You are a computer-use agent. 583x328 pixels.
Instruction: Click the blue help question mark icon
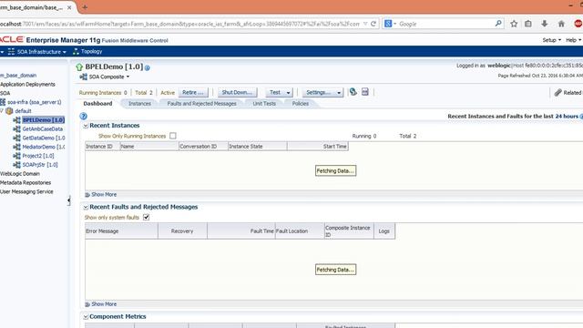tap(83, 116)
